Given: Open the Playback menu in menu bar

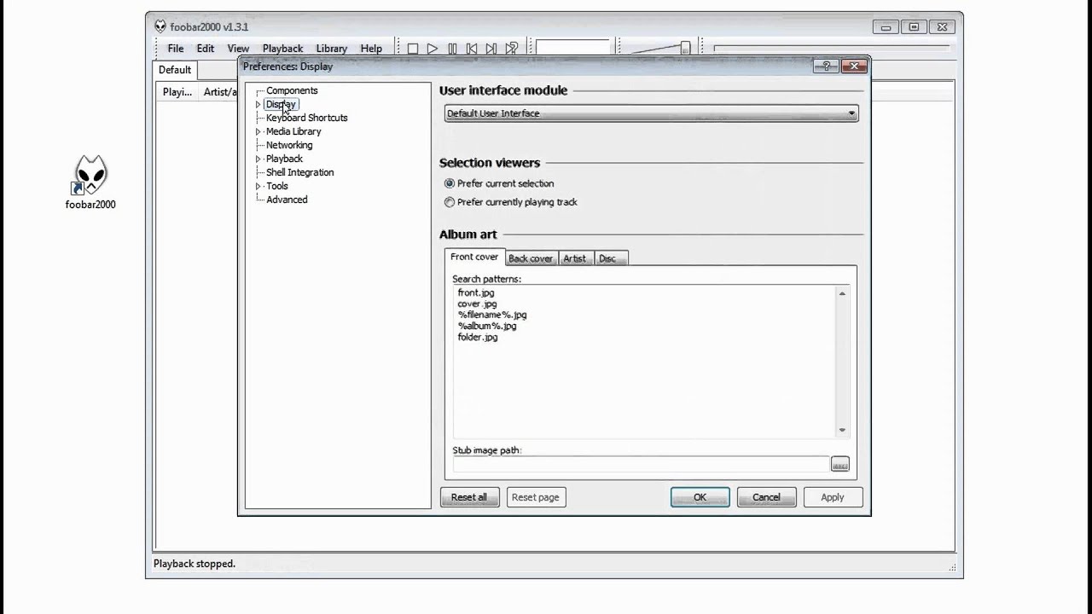Looking at the screenshot, I should [x=282, y=49].
